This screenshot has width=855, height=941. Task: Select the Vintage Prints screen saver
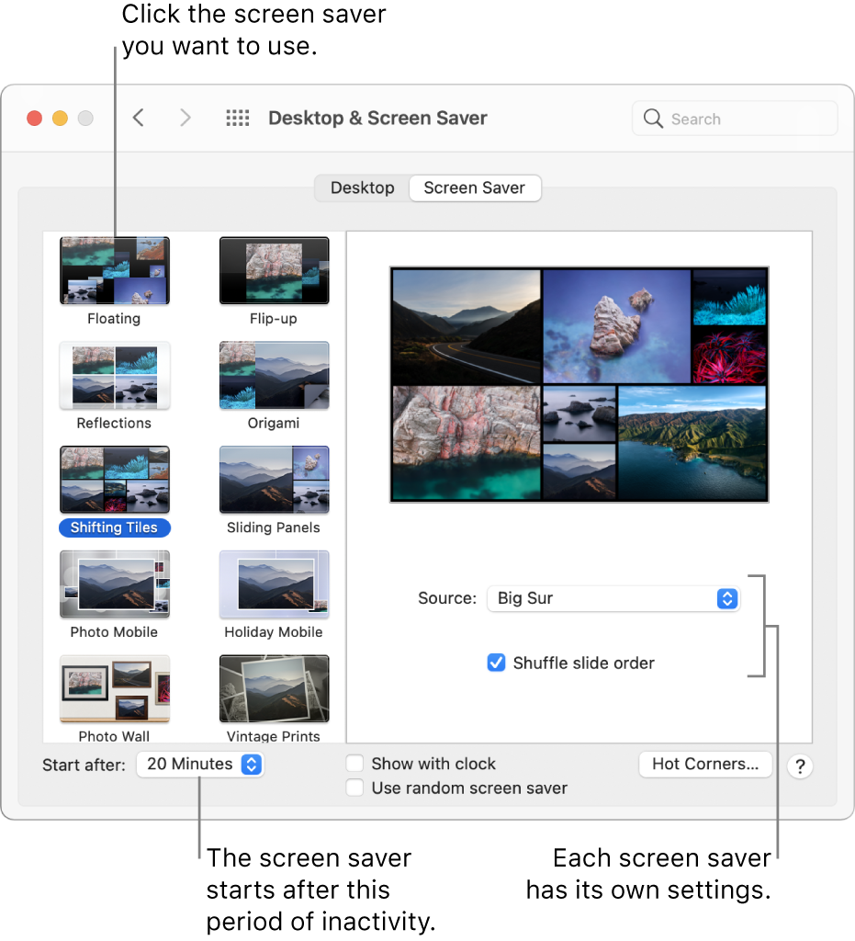click(x=274, y=689)
